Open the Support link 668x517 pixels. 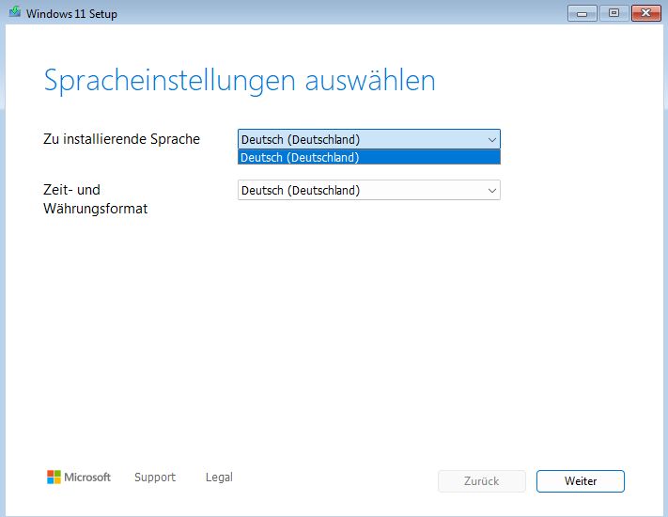pyautogui.click(x=155, y=477)
